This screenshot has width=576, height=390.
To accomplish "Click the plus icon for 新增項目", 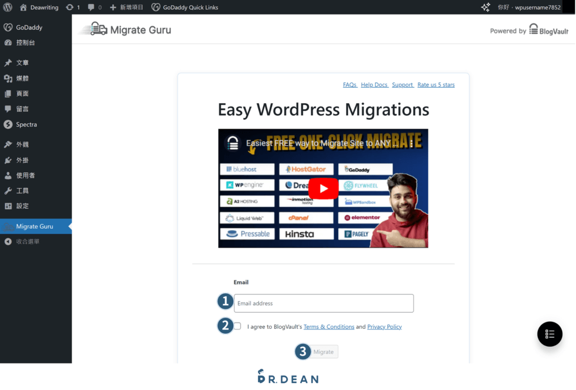I will (x=113, y=7).
